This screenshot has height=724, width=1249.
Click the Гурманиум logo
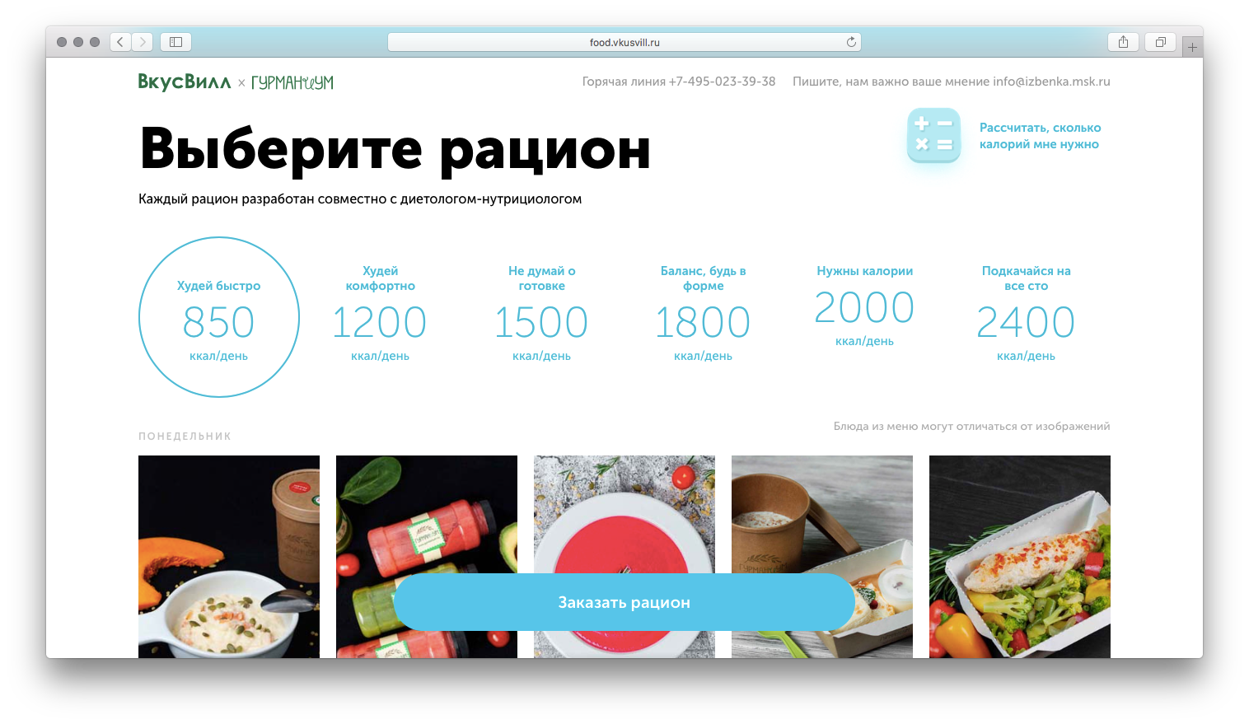pos(292,82)
